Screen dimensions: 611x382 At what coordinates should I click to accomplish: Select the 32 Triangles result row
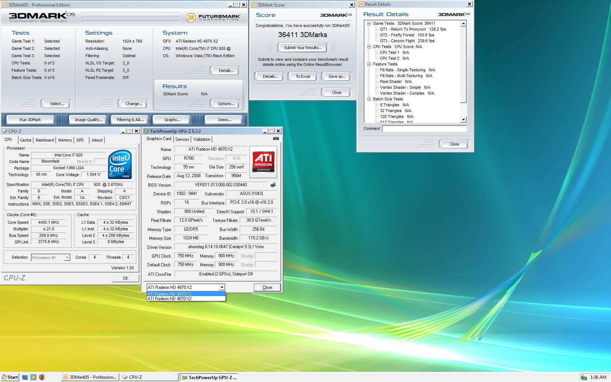click(395, 111)
